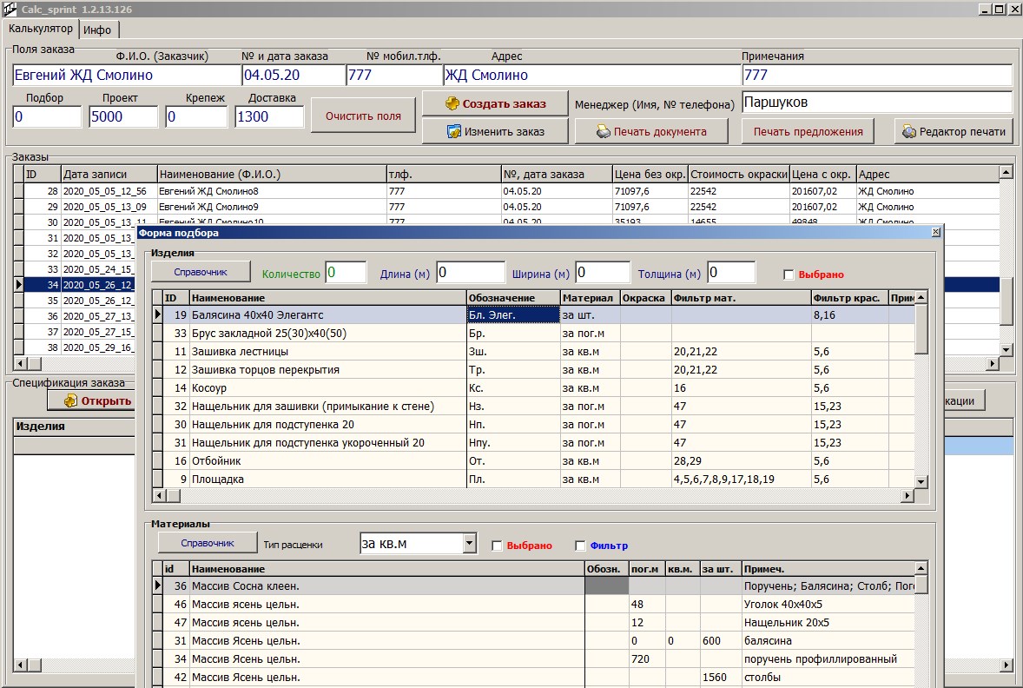Switch to the Инфо tab
The image size is (1023, 688).
click(97, 30)
